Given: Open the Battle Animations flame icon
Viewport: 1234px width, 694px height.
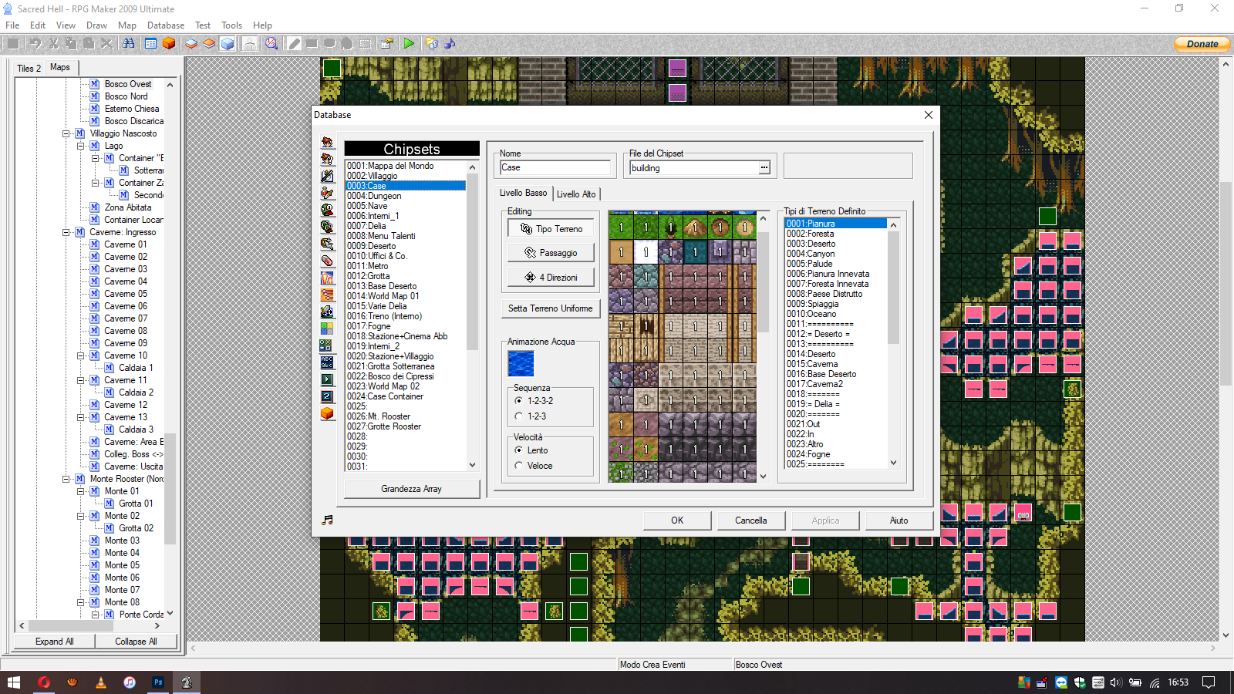Looking at the screenshot, I should [x=327, y=278].
